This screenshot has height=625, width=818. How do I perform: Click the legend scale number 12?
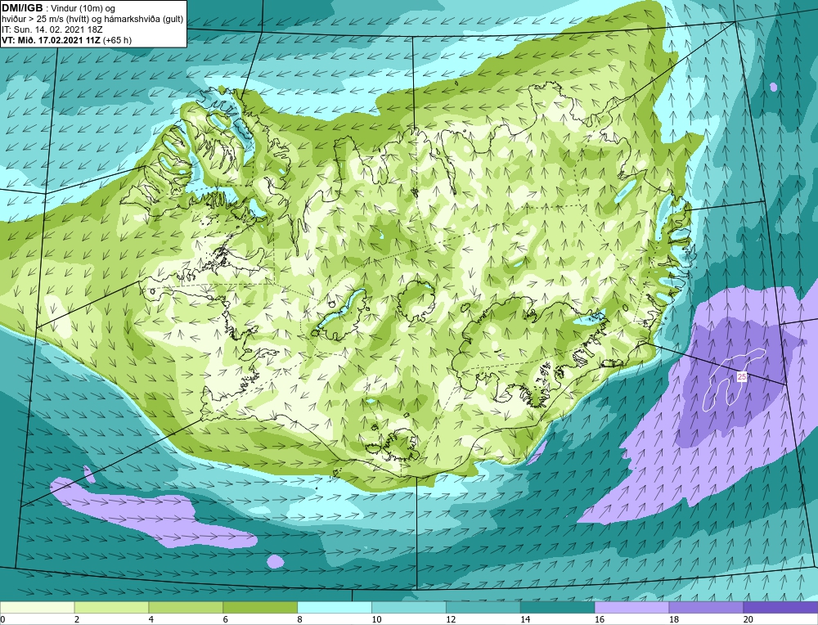point(450,620)
